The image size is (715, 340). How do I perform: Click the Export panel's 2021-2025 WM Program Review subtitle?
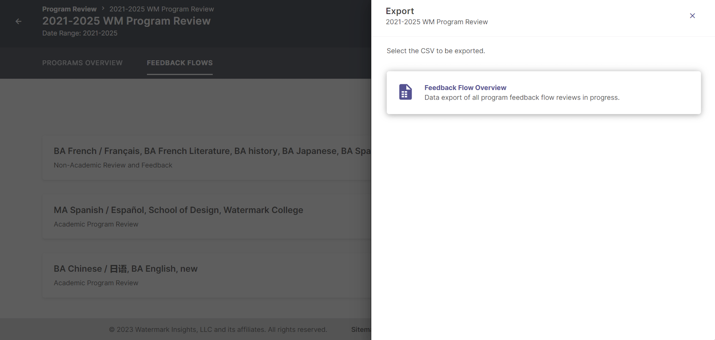[x=437, y=22]
